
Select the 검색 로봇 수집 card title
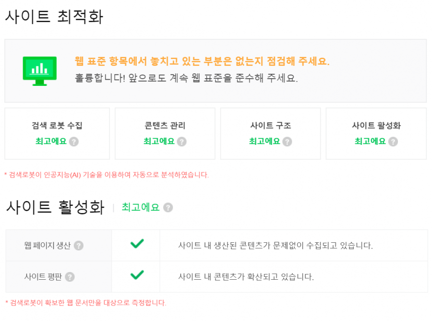point(57,126)
